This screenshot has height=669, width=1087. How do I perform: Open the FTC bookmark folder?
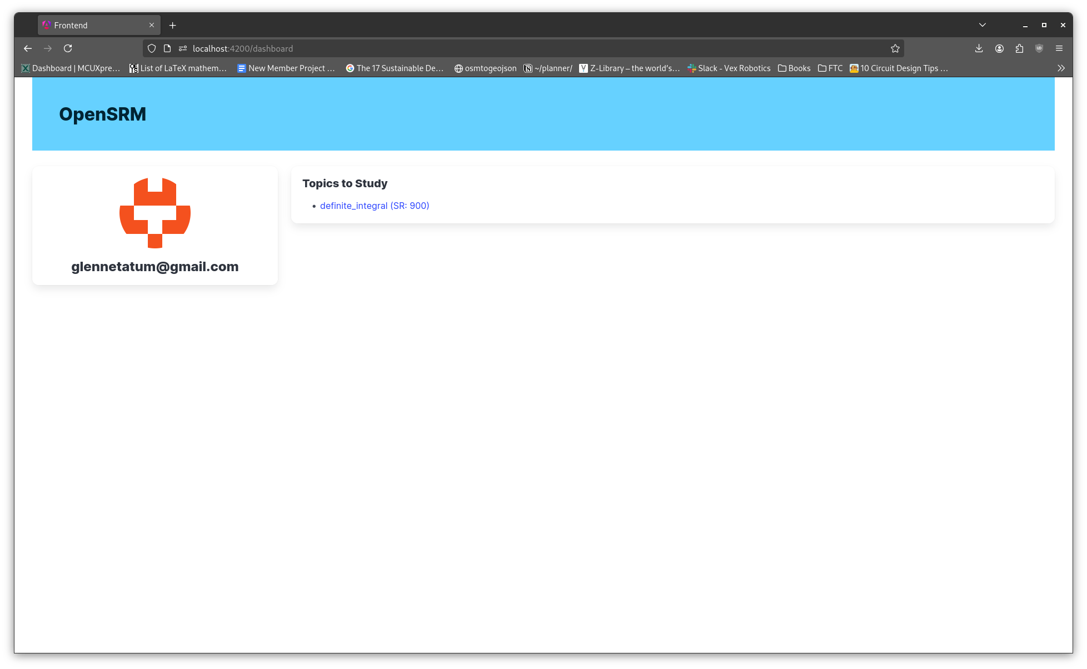point(830,68)
